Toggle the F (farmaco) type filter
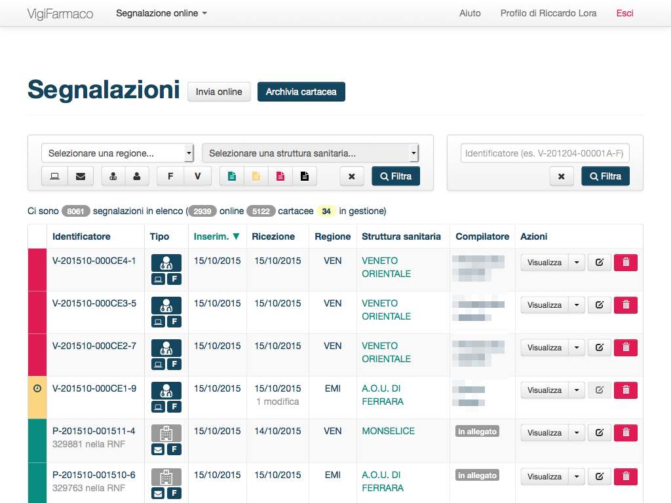 pyautogui.click(x=170, y=176)
